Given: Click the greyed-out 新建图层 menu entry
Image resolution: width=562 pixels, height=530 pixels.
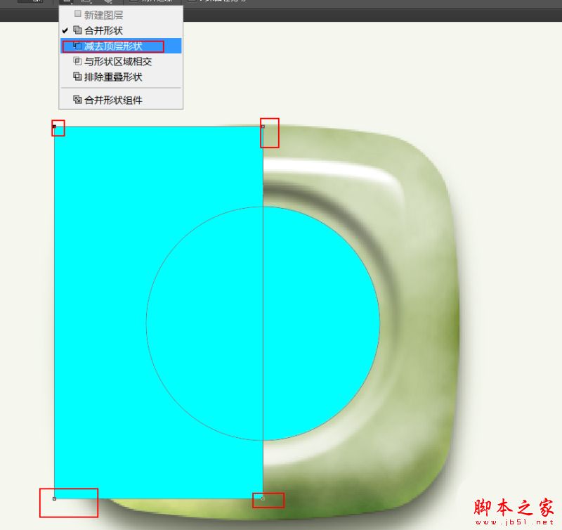Looking at the screenshot, I should point(121,15).
